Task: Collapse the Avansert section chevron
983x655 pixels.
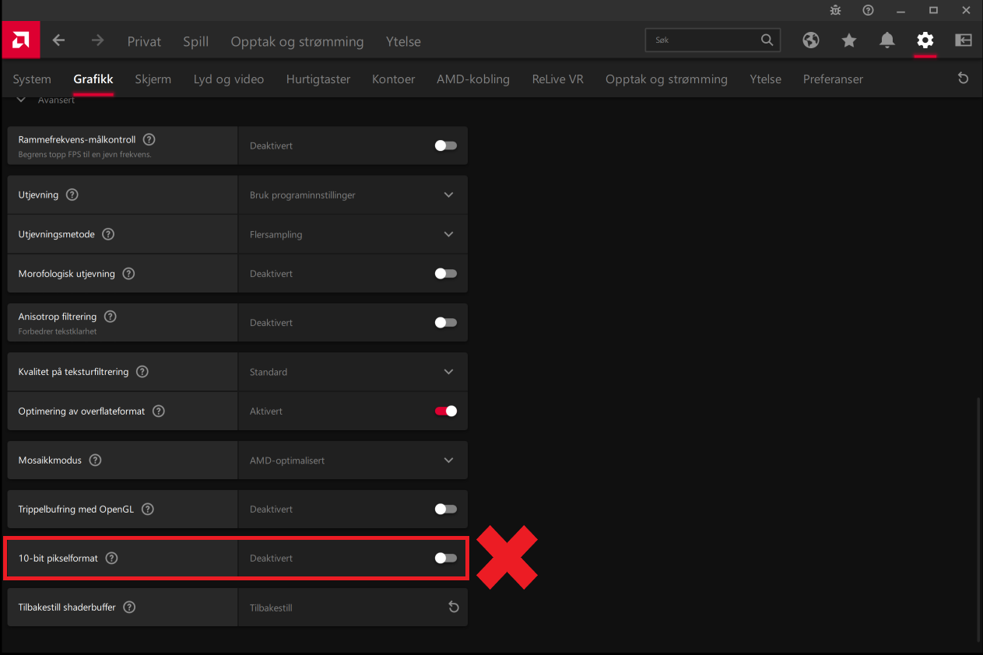Action: pyautogui.click(x=22, y=100)
